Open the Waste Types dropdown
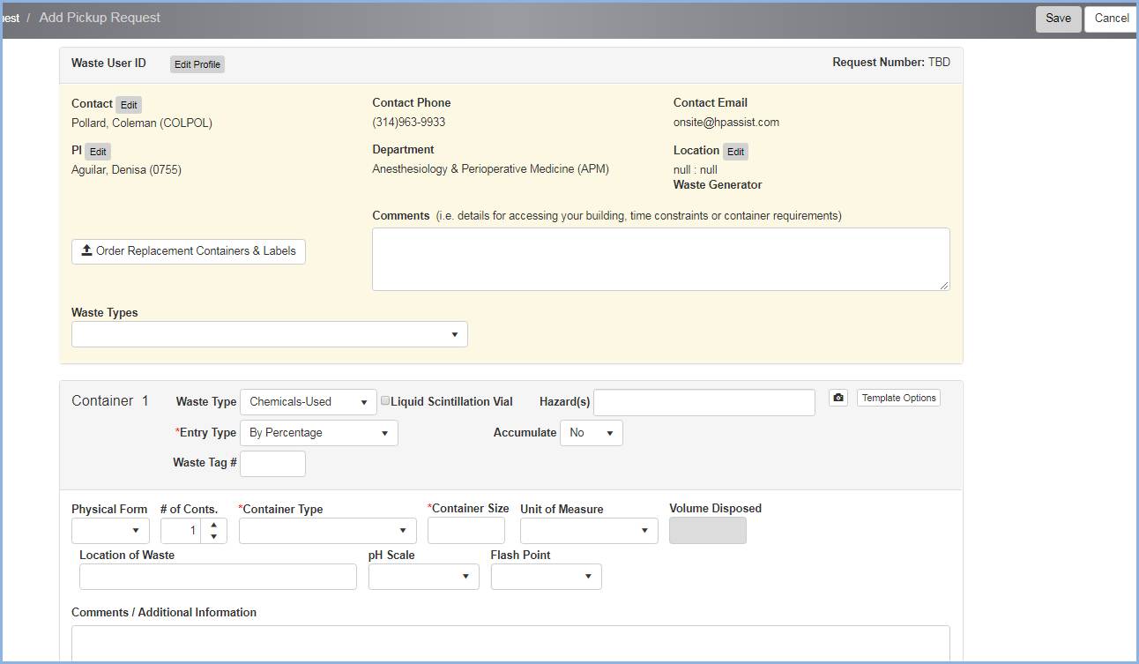 pos(269,334)
